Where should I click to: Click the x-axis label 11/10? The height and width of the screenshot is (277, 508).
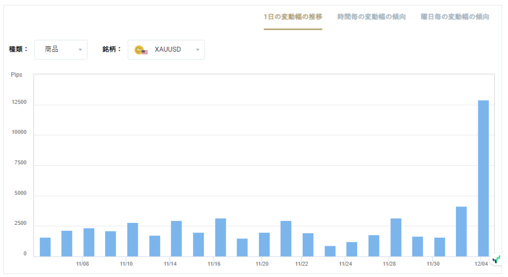126,264
